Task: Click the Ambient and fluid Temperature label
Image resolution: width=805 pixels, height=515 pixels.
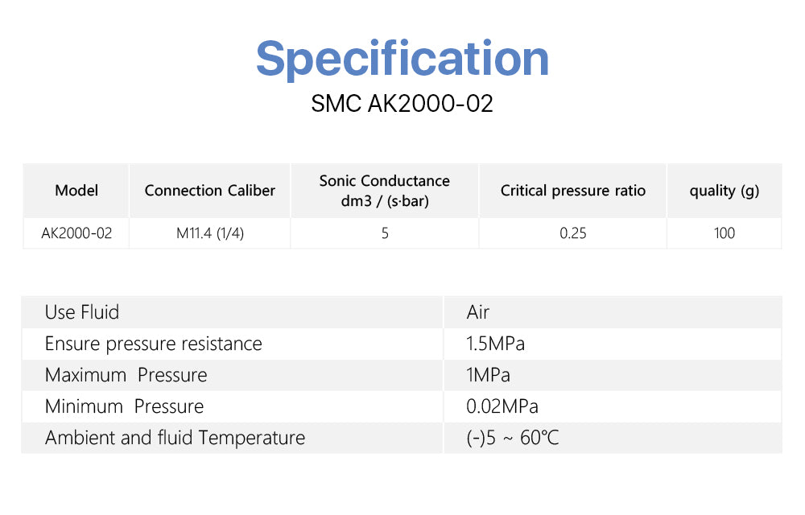Action: (175, 438)
